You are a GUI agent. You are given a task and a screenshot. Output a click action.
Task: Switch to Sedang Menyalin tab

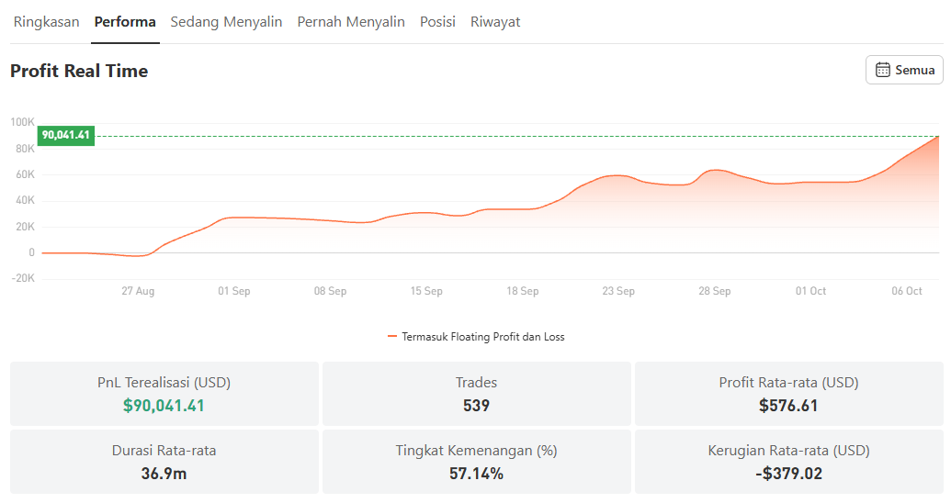click(x=226, y=22)
